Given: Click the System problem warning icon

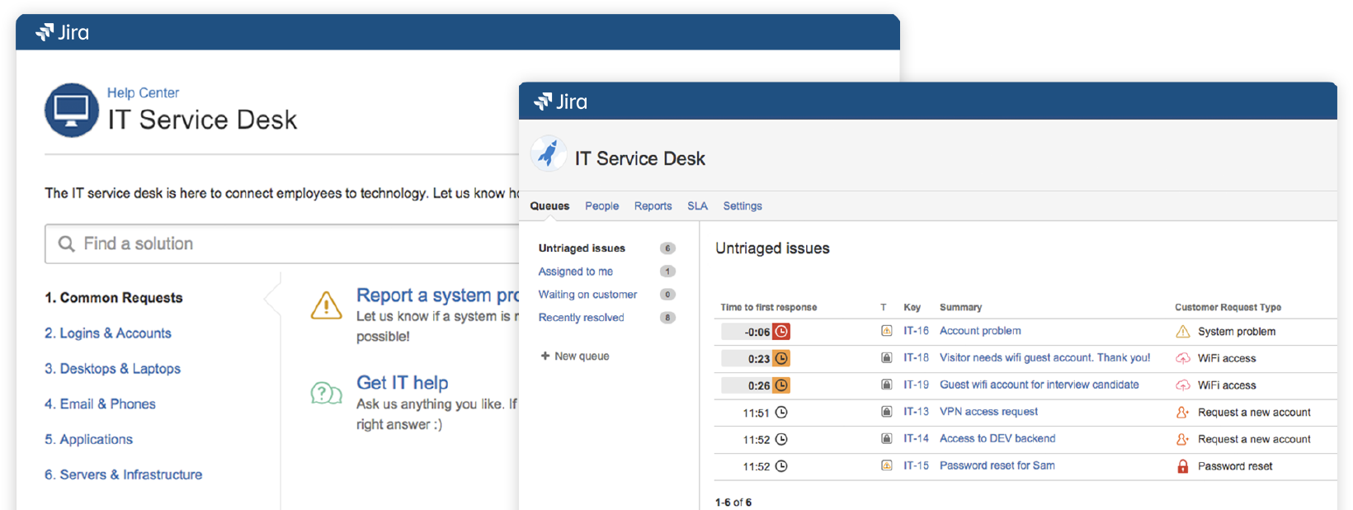Looking at the screenshot, I should (x=1182, y=332).
